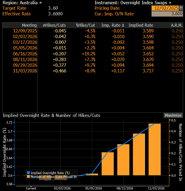The image size is (185, 191).
Task: Click the orange bar for 08/11/2026
Action: (123, 160)
